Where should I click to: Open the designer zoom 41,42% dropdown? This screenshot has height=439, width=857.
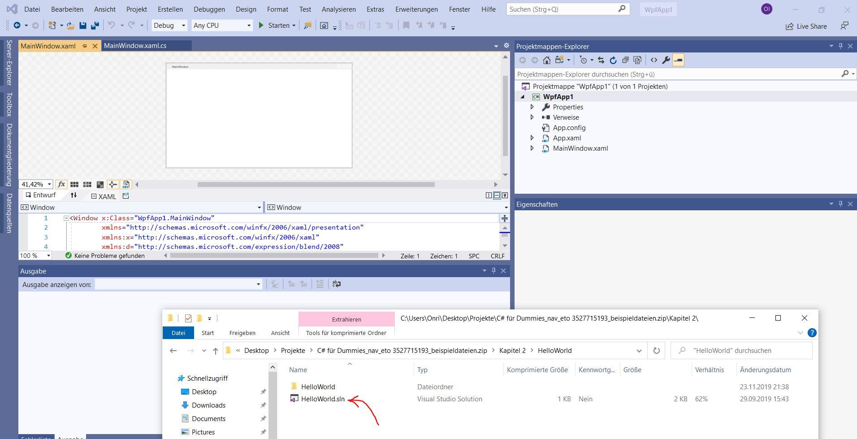click(36, 184)
